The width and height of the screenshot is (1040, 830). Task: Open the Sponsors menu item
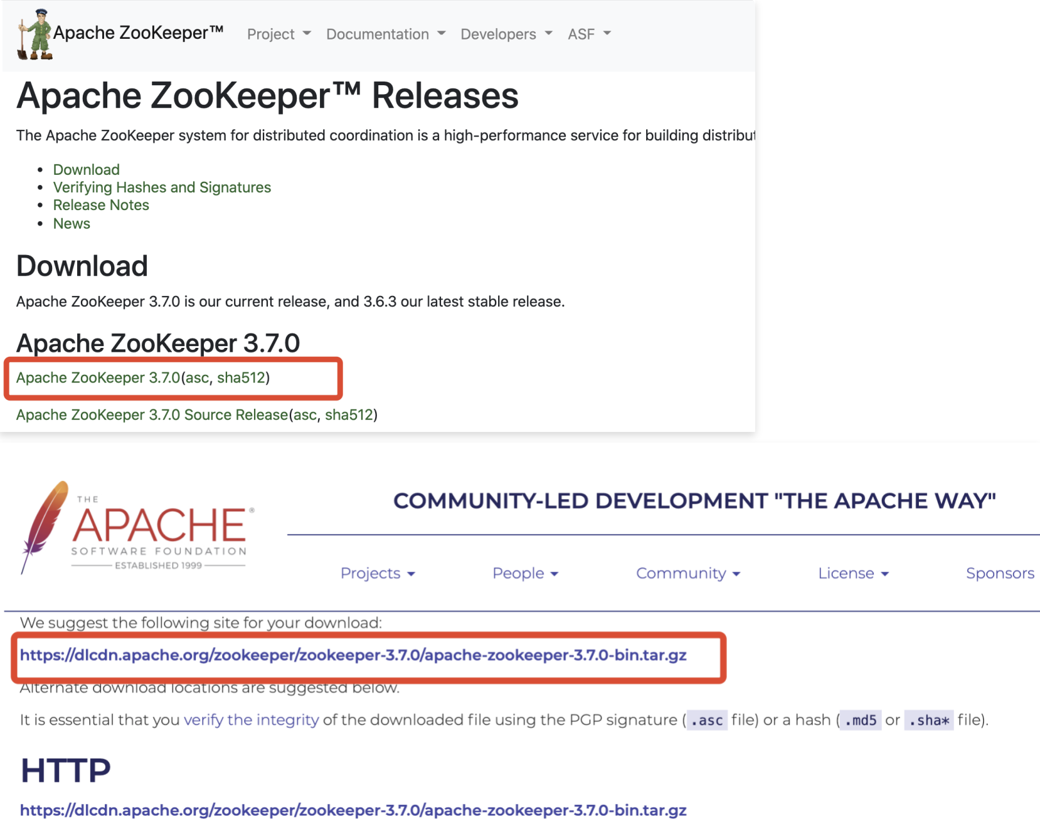pyautogui.click(x=1000, y=573)
